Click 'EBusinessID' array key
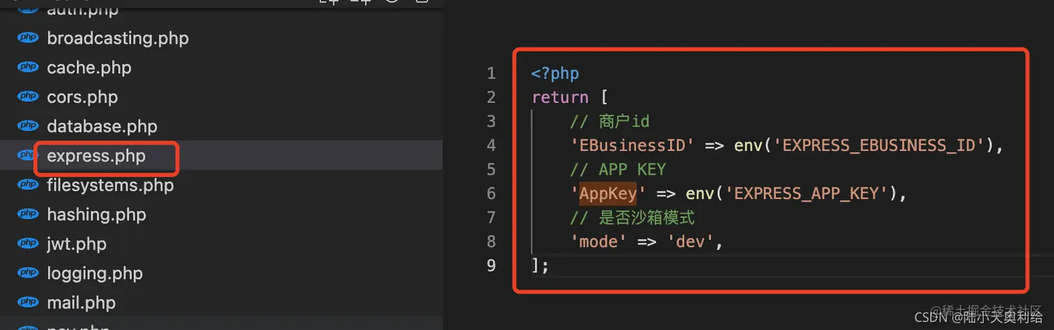This screenshot has width=1054, height=330. click(x=632, y=146)
